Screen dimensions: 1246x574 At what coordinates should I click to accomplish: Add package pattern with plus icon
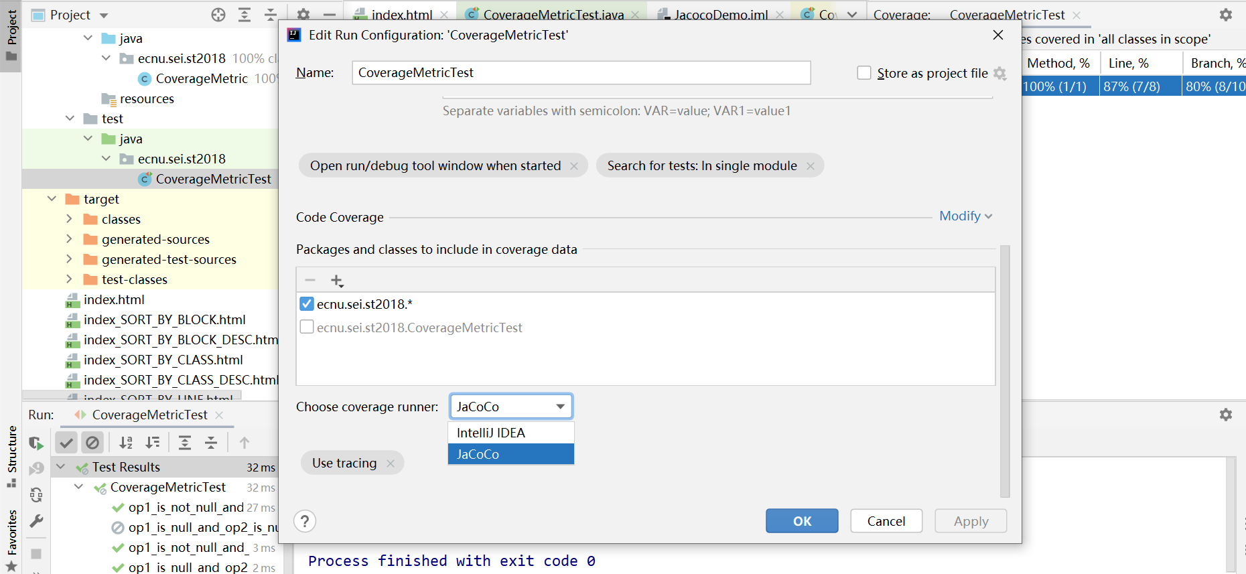pos(337,281)
